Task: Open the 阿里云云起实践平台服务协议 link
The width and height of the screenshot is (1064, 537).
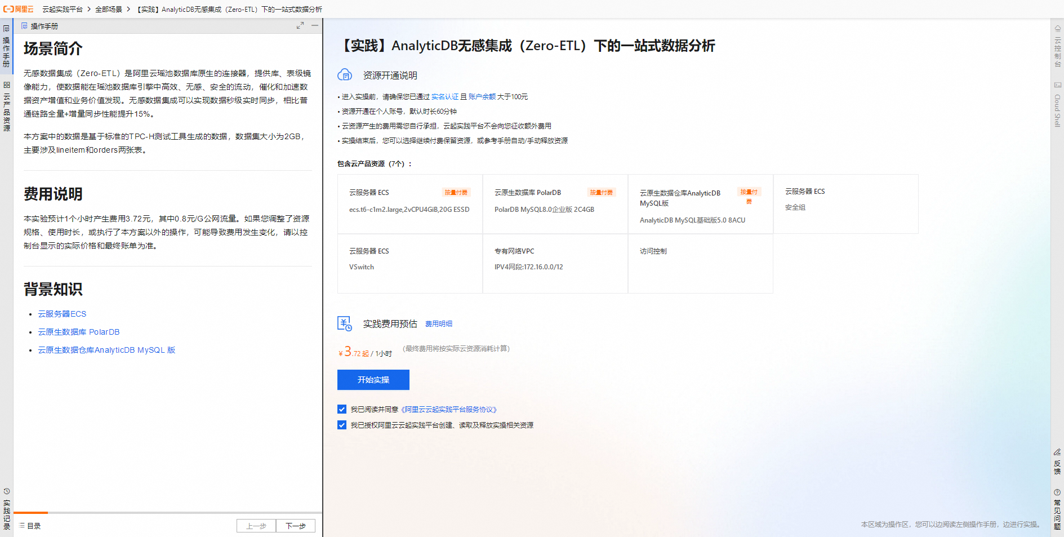Action: point(449,410)
